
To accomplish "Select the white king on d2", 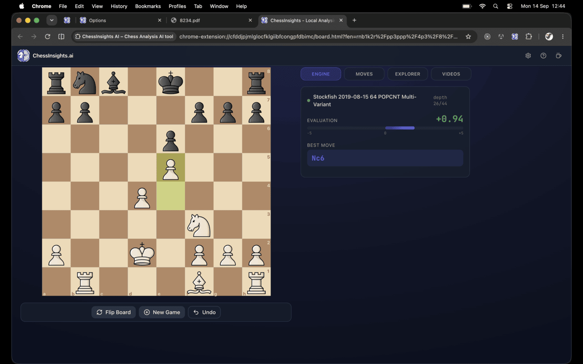I will pyautogui.click(x=142, y=253).
